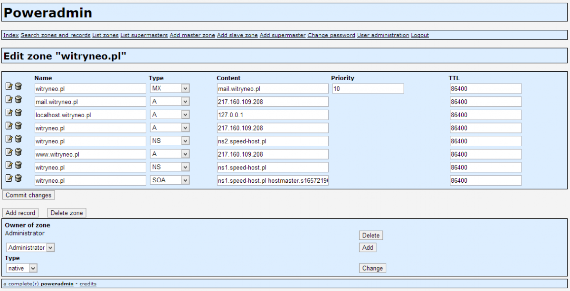Click the Delete zone button

click(x=67, y=213)
